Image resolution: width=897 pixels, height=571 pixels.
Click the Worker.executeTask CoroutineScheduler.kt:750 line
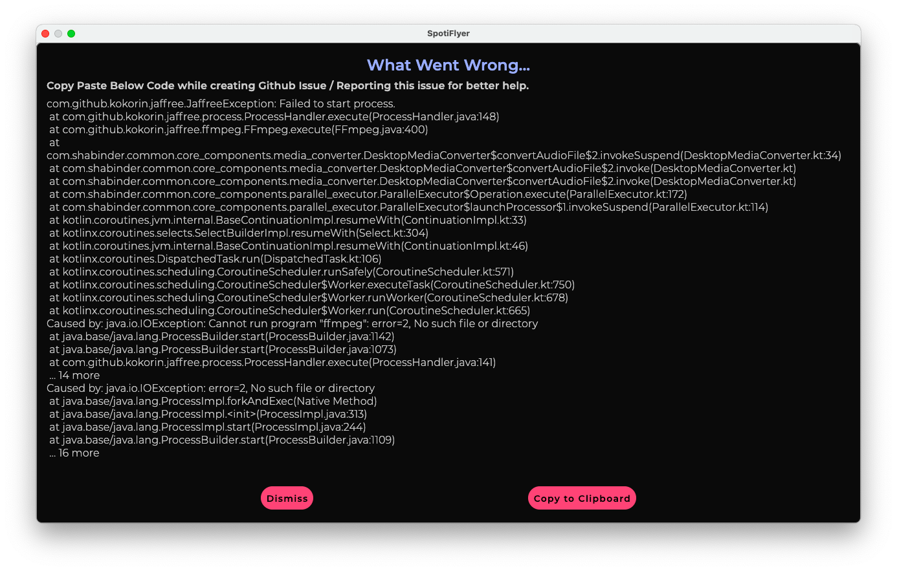pos(312,285)
